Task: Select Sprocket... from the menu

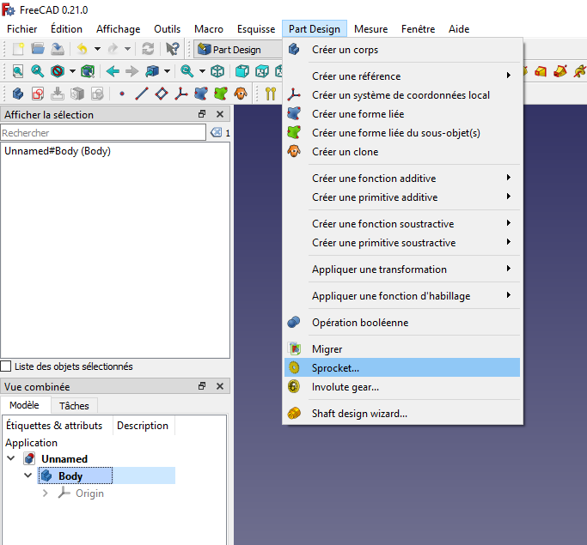Action: [x=402, y=368]
